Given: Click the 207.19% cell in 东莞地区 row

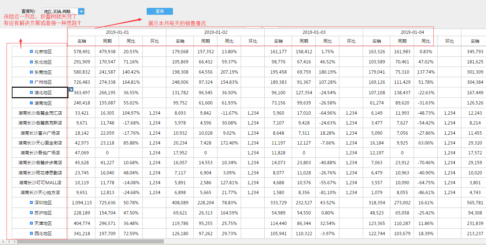Looking at the screenshot, I should [229, 72].
